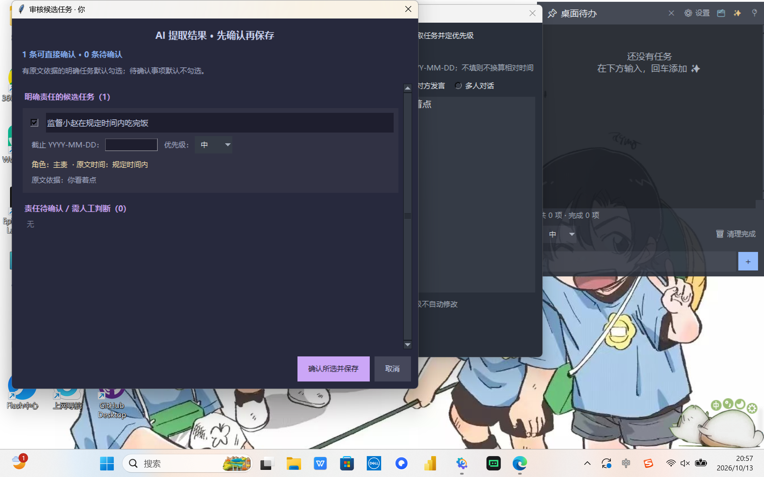This screenshot has height=477, width=764.
Task: Click the muted volume tray icon
Action: coord(685,464)
